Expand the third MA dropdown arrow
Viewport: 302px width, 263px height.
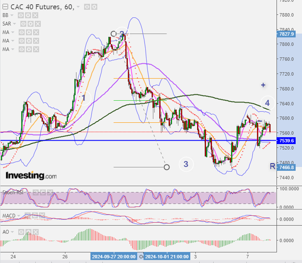13,49
